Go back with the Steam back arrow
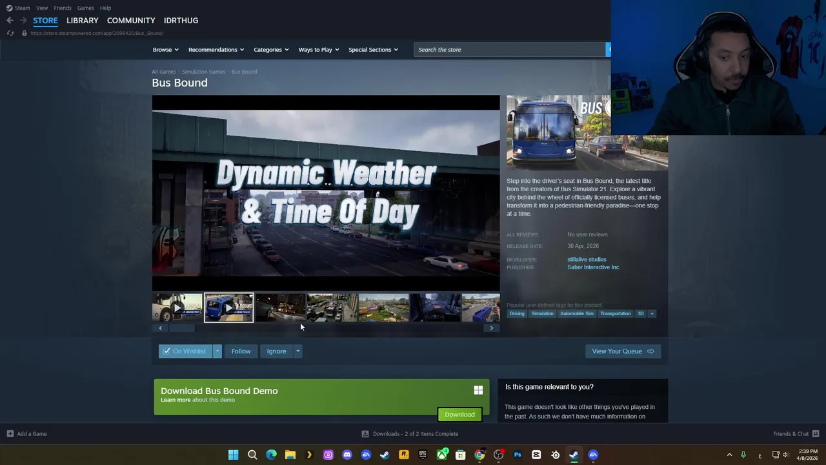The height and width of the screenshot is (465, 826). 10,21
